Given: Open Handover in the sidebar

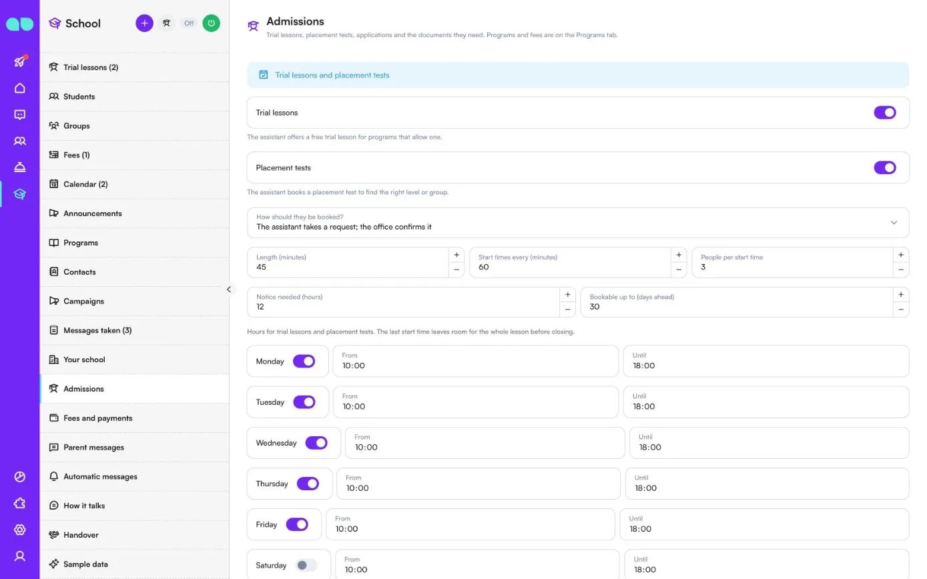Looking at the screenshot, I should [x=134, y=535].
